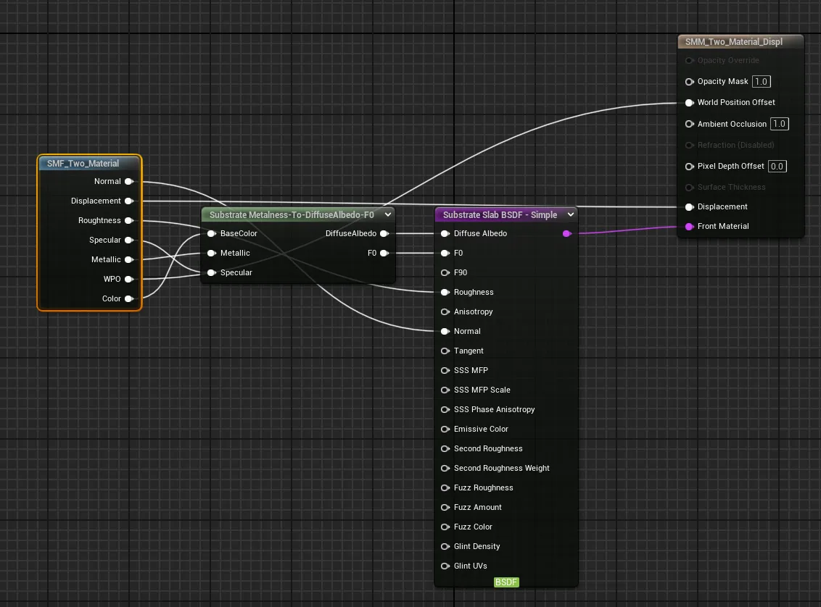Click the Front Material input pin

pyautogui.click(x=690, y=227)
